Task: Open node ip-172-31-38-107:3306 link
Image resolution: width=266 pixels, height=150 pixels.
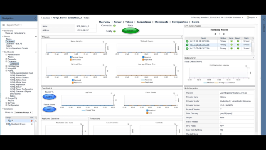Action: 199,41
